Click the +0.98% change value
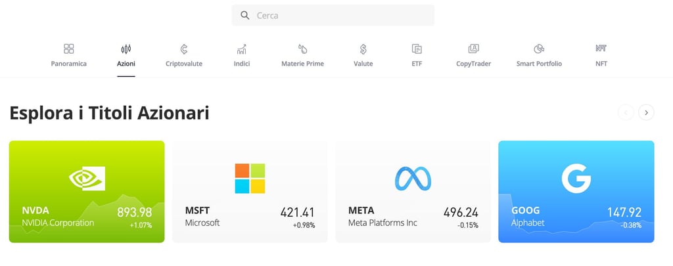Image resolution: width=673 pixels, height=266 pixels. 304,225
